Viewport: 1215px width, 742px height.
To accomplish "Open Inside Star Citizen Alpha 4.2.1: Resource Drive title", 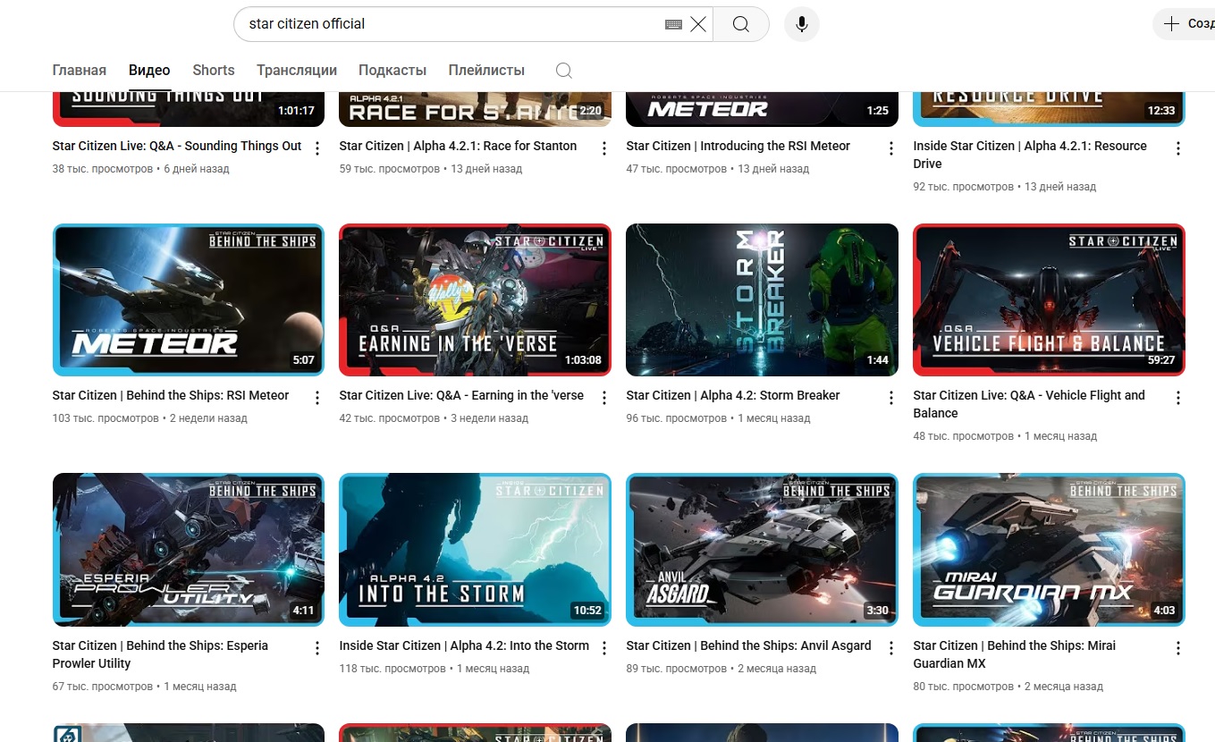I will (x=1030, y=155).
